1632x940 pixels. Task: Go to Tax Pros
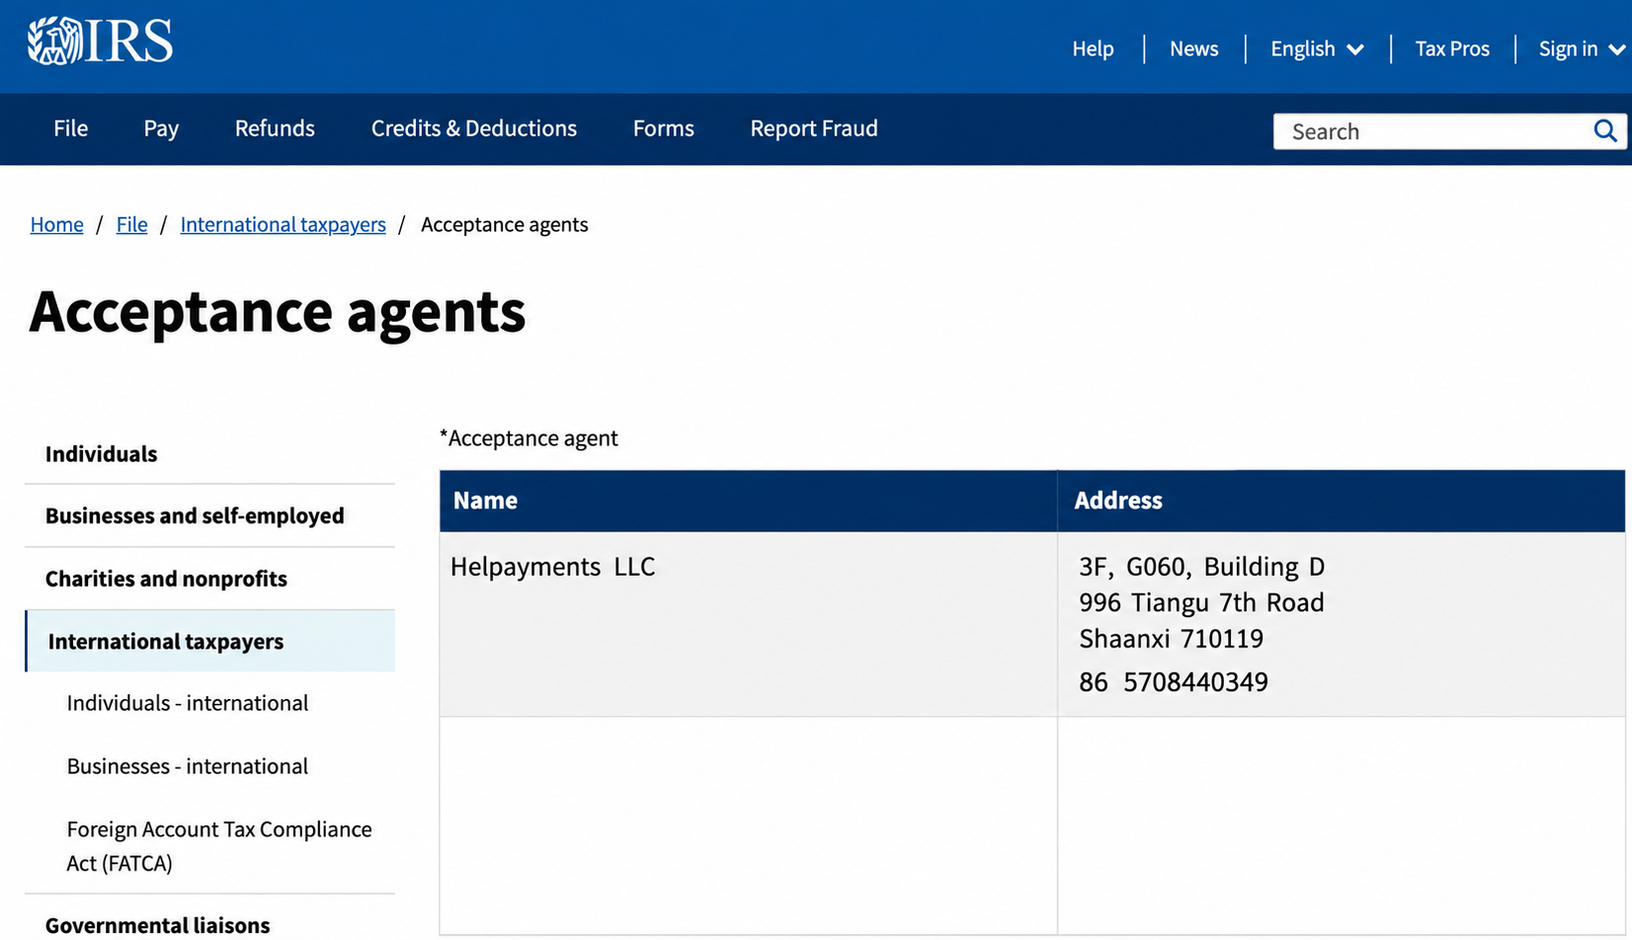[x=1451, y=48]
